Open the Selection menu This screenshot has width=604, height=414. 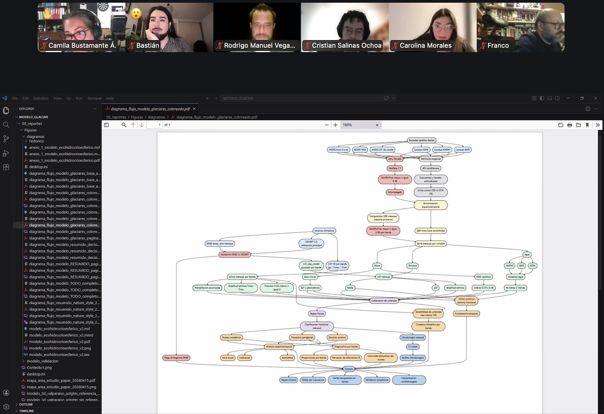click(x=41, y=98)
